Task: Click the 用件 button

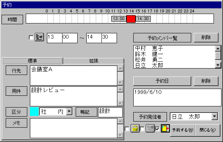Action: [x=16, y=91]
